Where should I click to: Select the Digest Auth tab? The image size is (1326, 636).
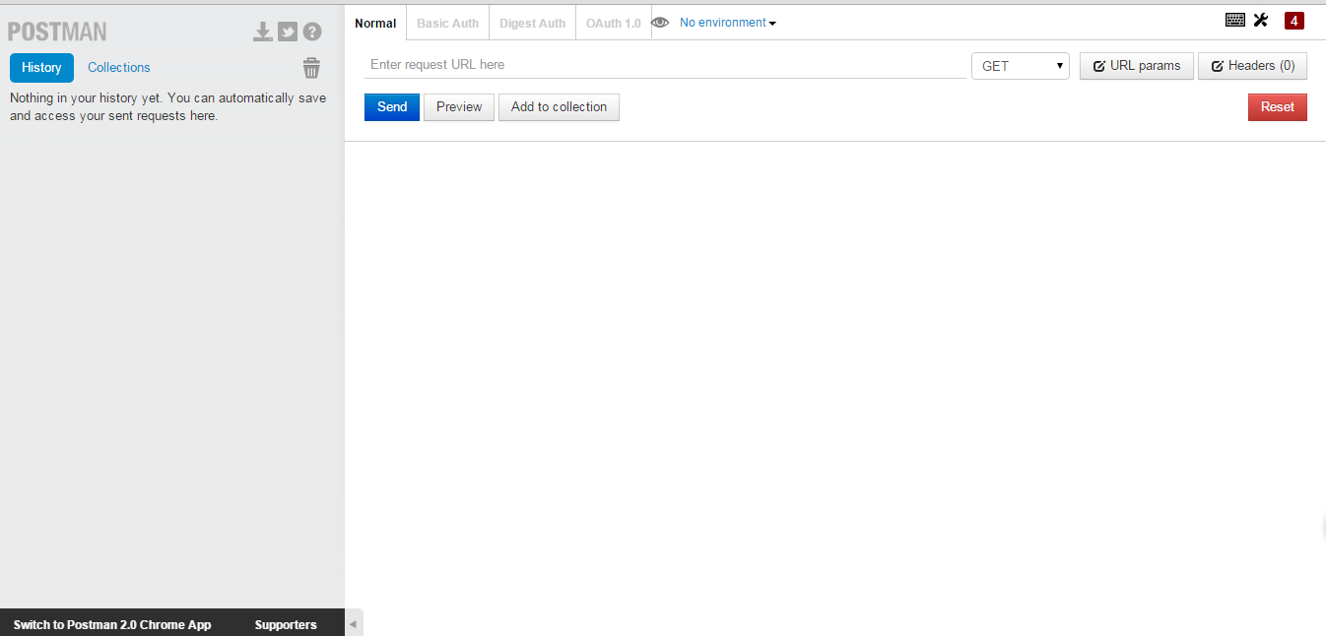pyautogui.click(x=533, y=23)
